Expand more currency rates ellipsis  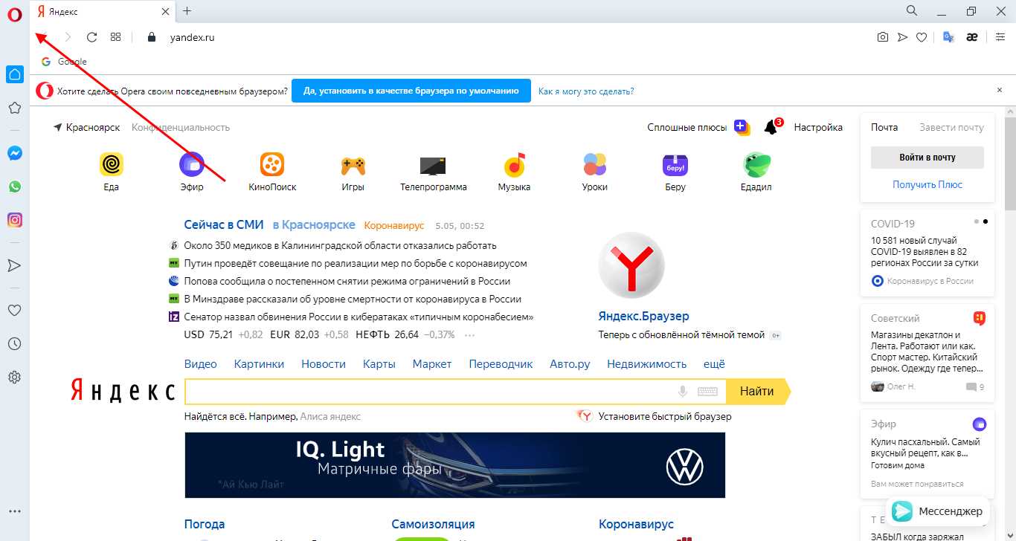point(469,335)
